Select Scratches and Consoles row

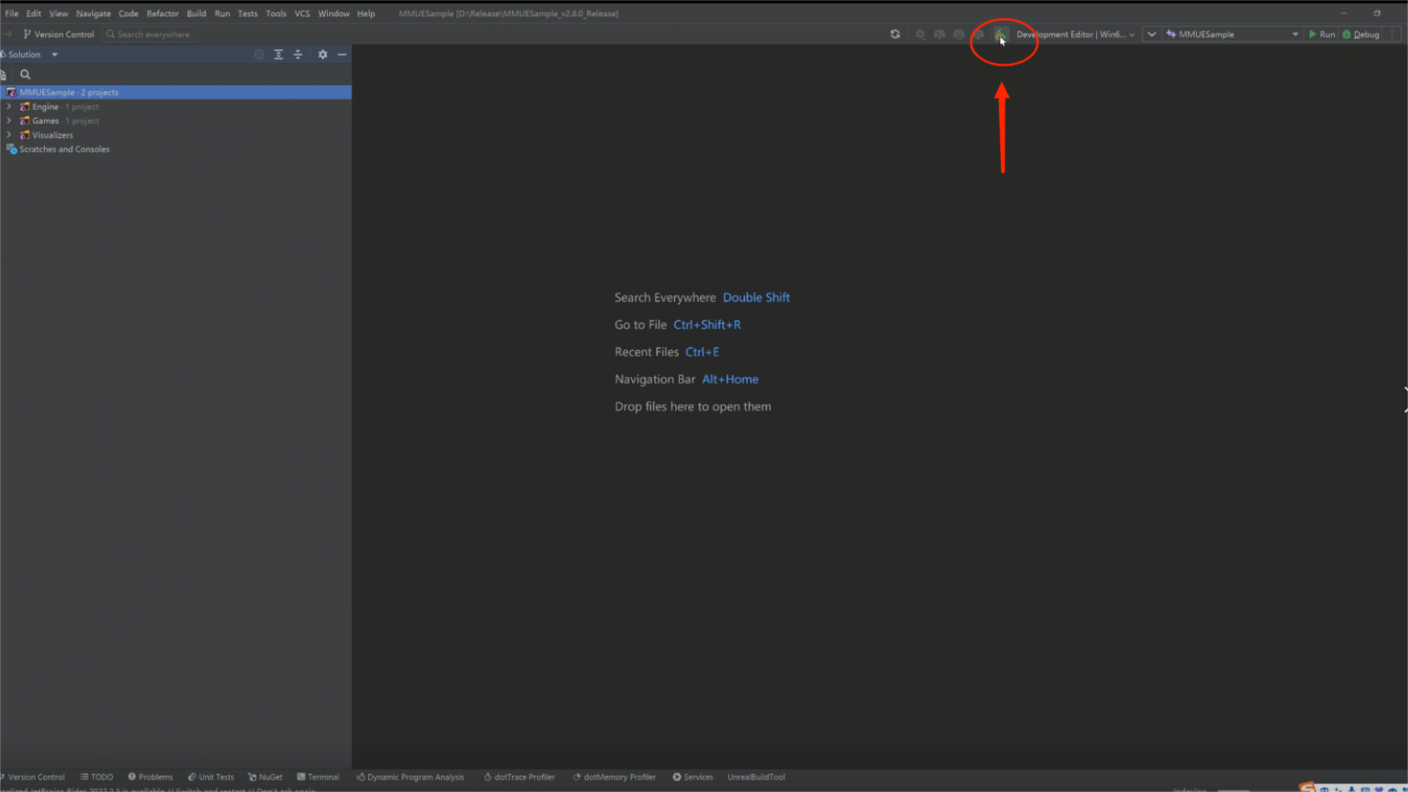176,149
